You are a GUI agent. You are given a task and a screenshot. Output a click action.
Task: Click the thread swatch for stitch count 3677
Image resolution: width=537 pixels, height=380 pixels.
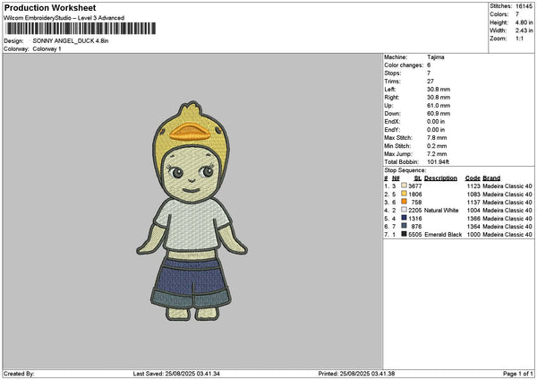point(405,186)
